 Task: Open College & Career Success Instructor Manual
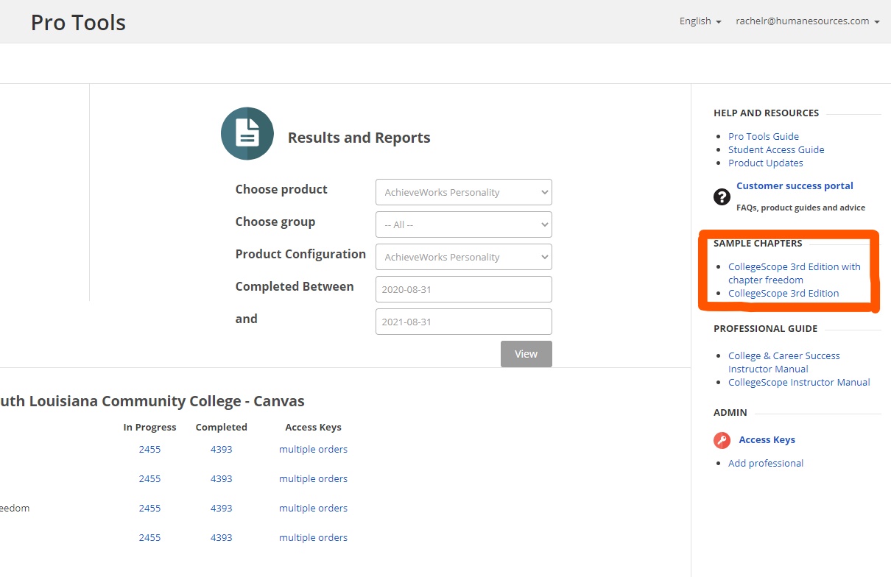coord(783,362)
